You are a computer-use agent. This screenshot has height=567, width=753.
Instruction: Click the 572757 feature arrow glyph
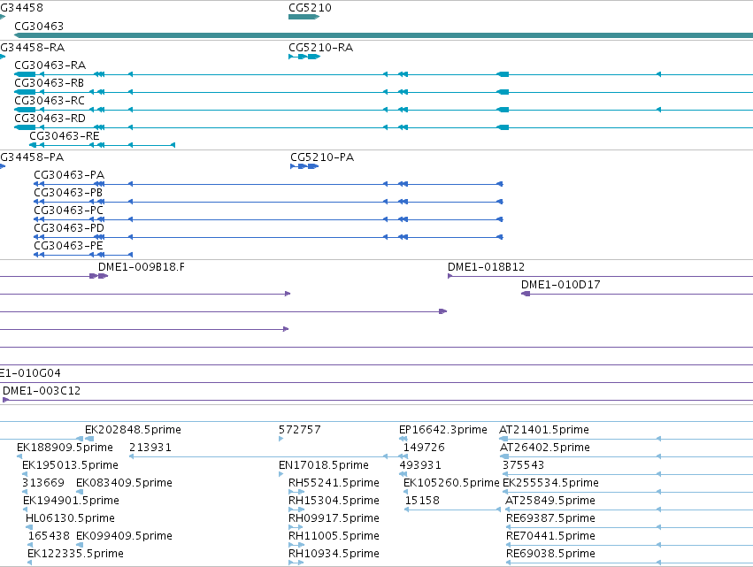[280, 439]
